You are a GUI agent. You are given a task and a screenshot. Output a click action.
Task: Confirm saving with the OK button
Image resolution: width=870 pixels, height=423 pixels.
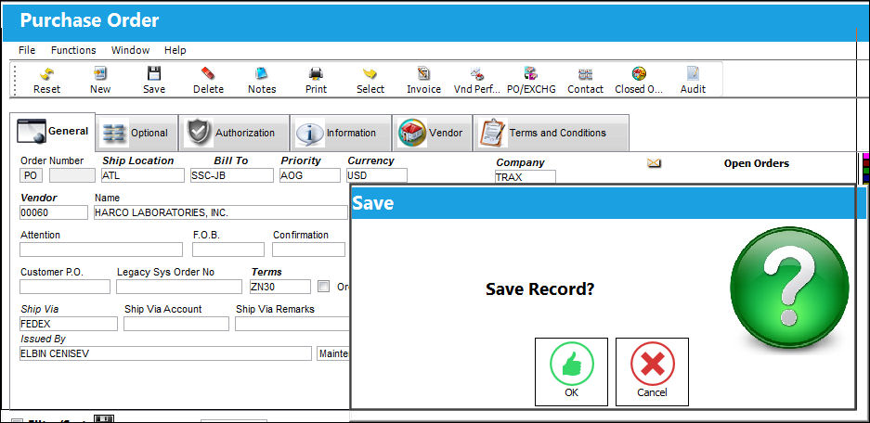(572, 371)
